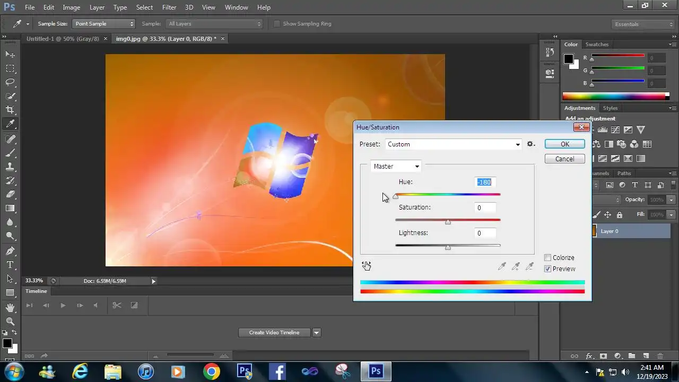Select the Crop tool
The height and width of the screenshot is (382, 679).
10,110
